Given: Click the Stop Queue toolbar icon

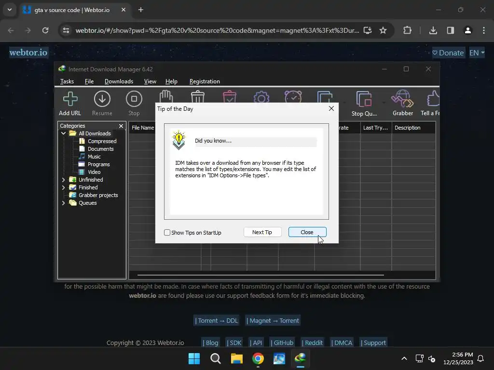Looking at the screenshot, I should click(364, 104).
